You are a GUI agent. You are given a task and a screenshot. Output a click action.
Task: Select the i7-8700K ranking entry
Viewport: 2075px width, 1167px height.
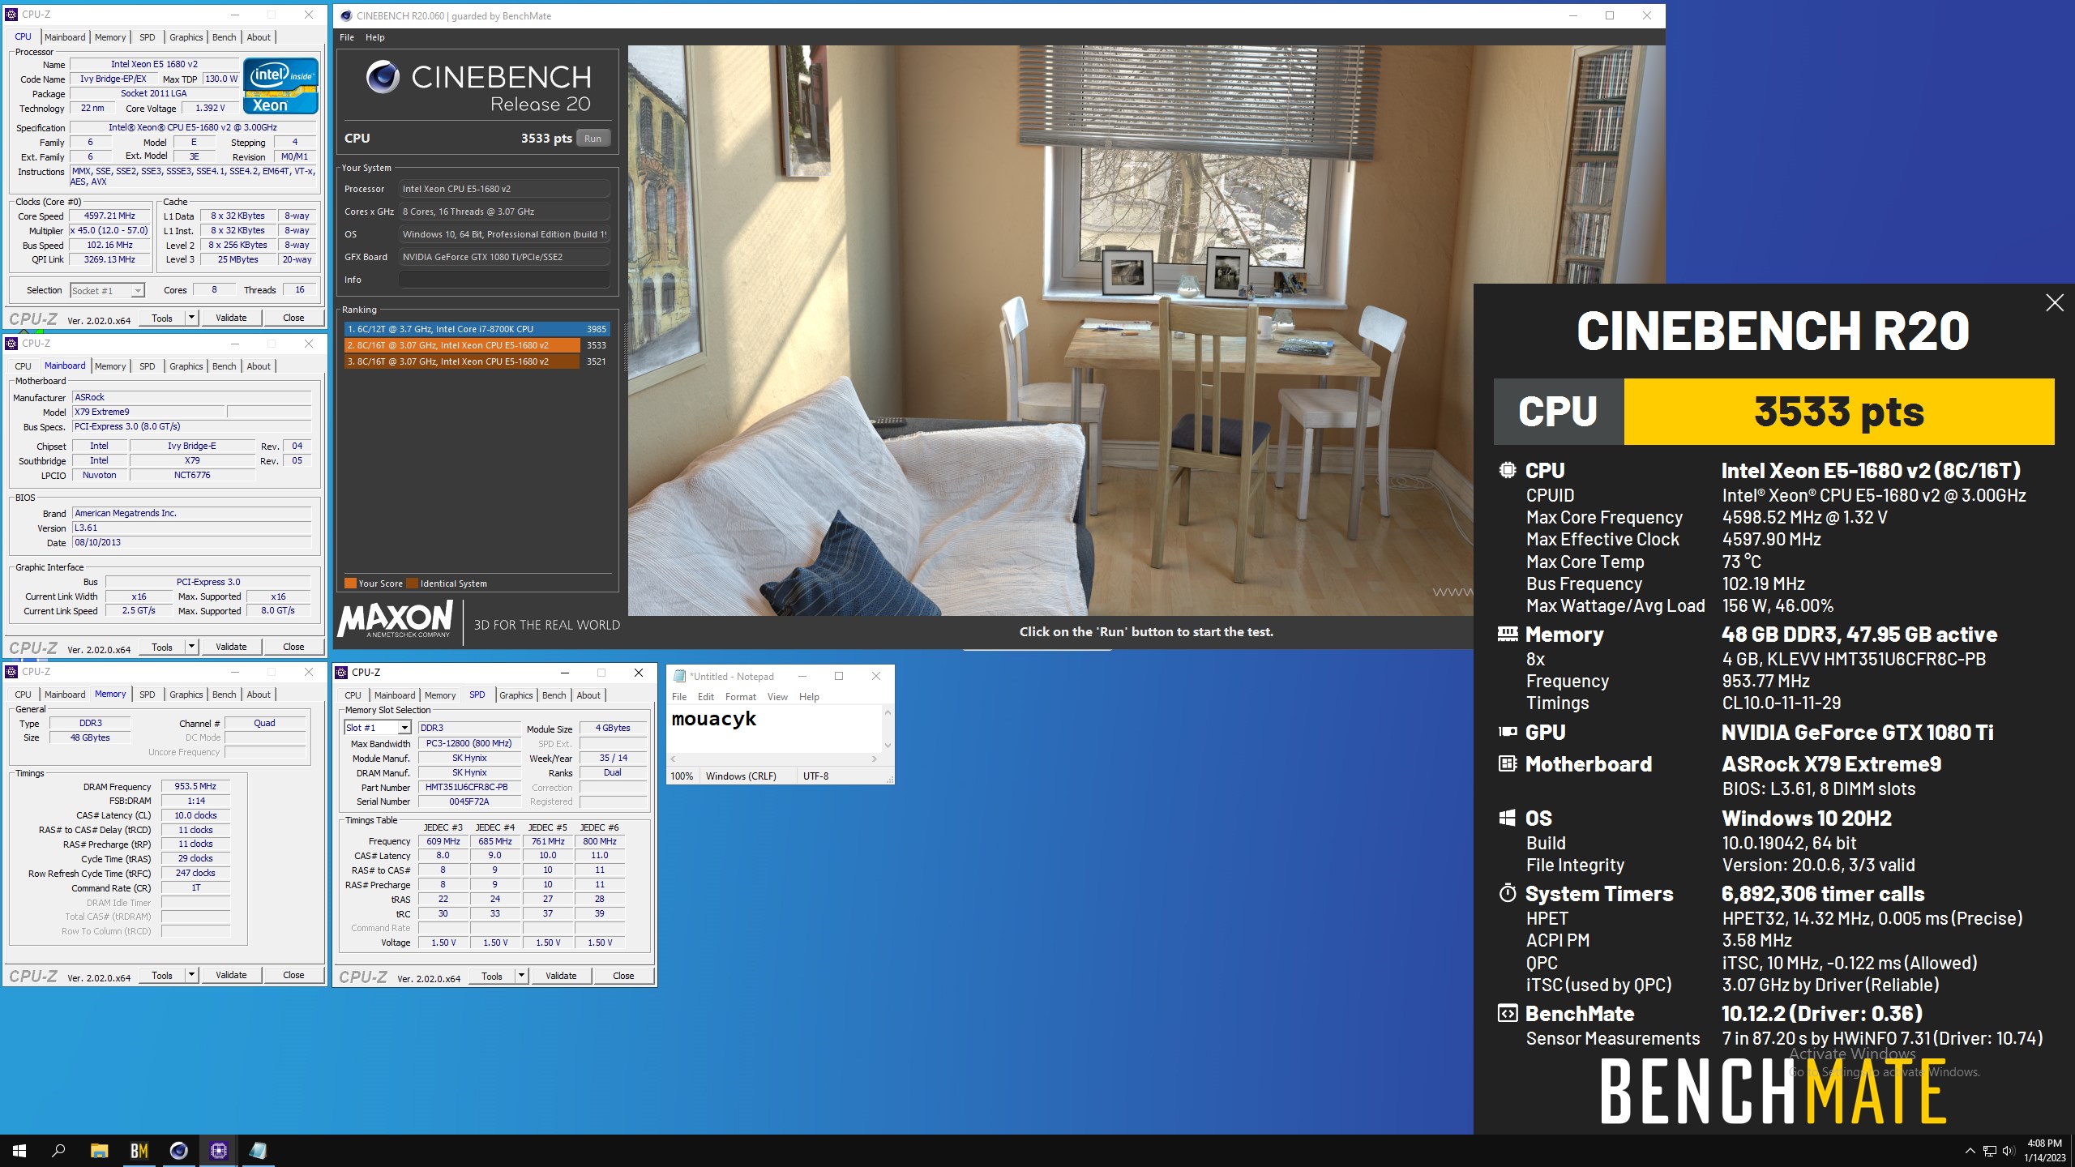477,329
